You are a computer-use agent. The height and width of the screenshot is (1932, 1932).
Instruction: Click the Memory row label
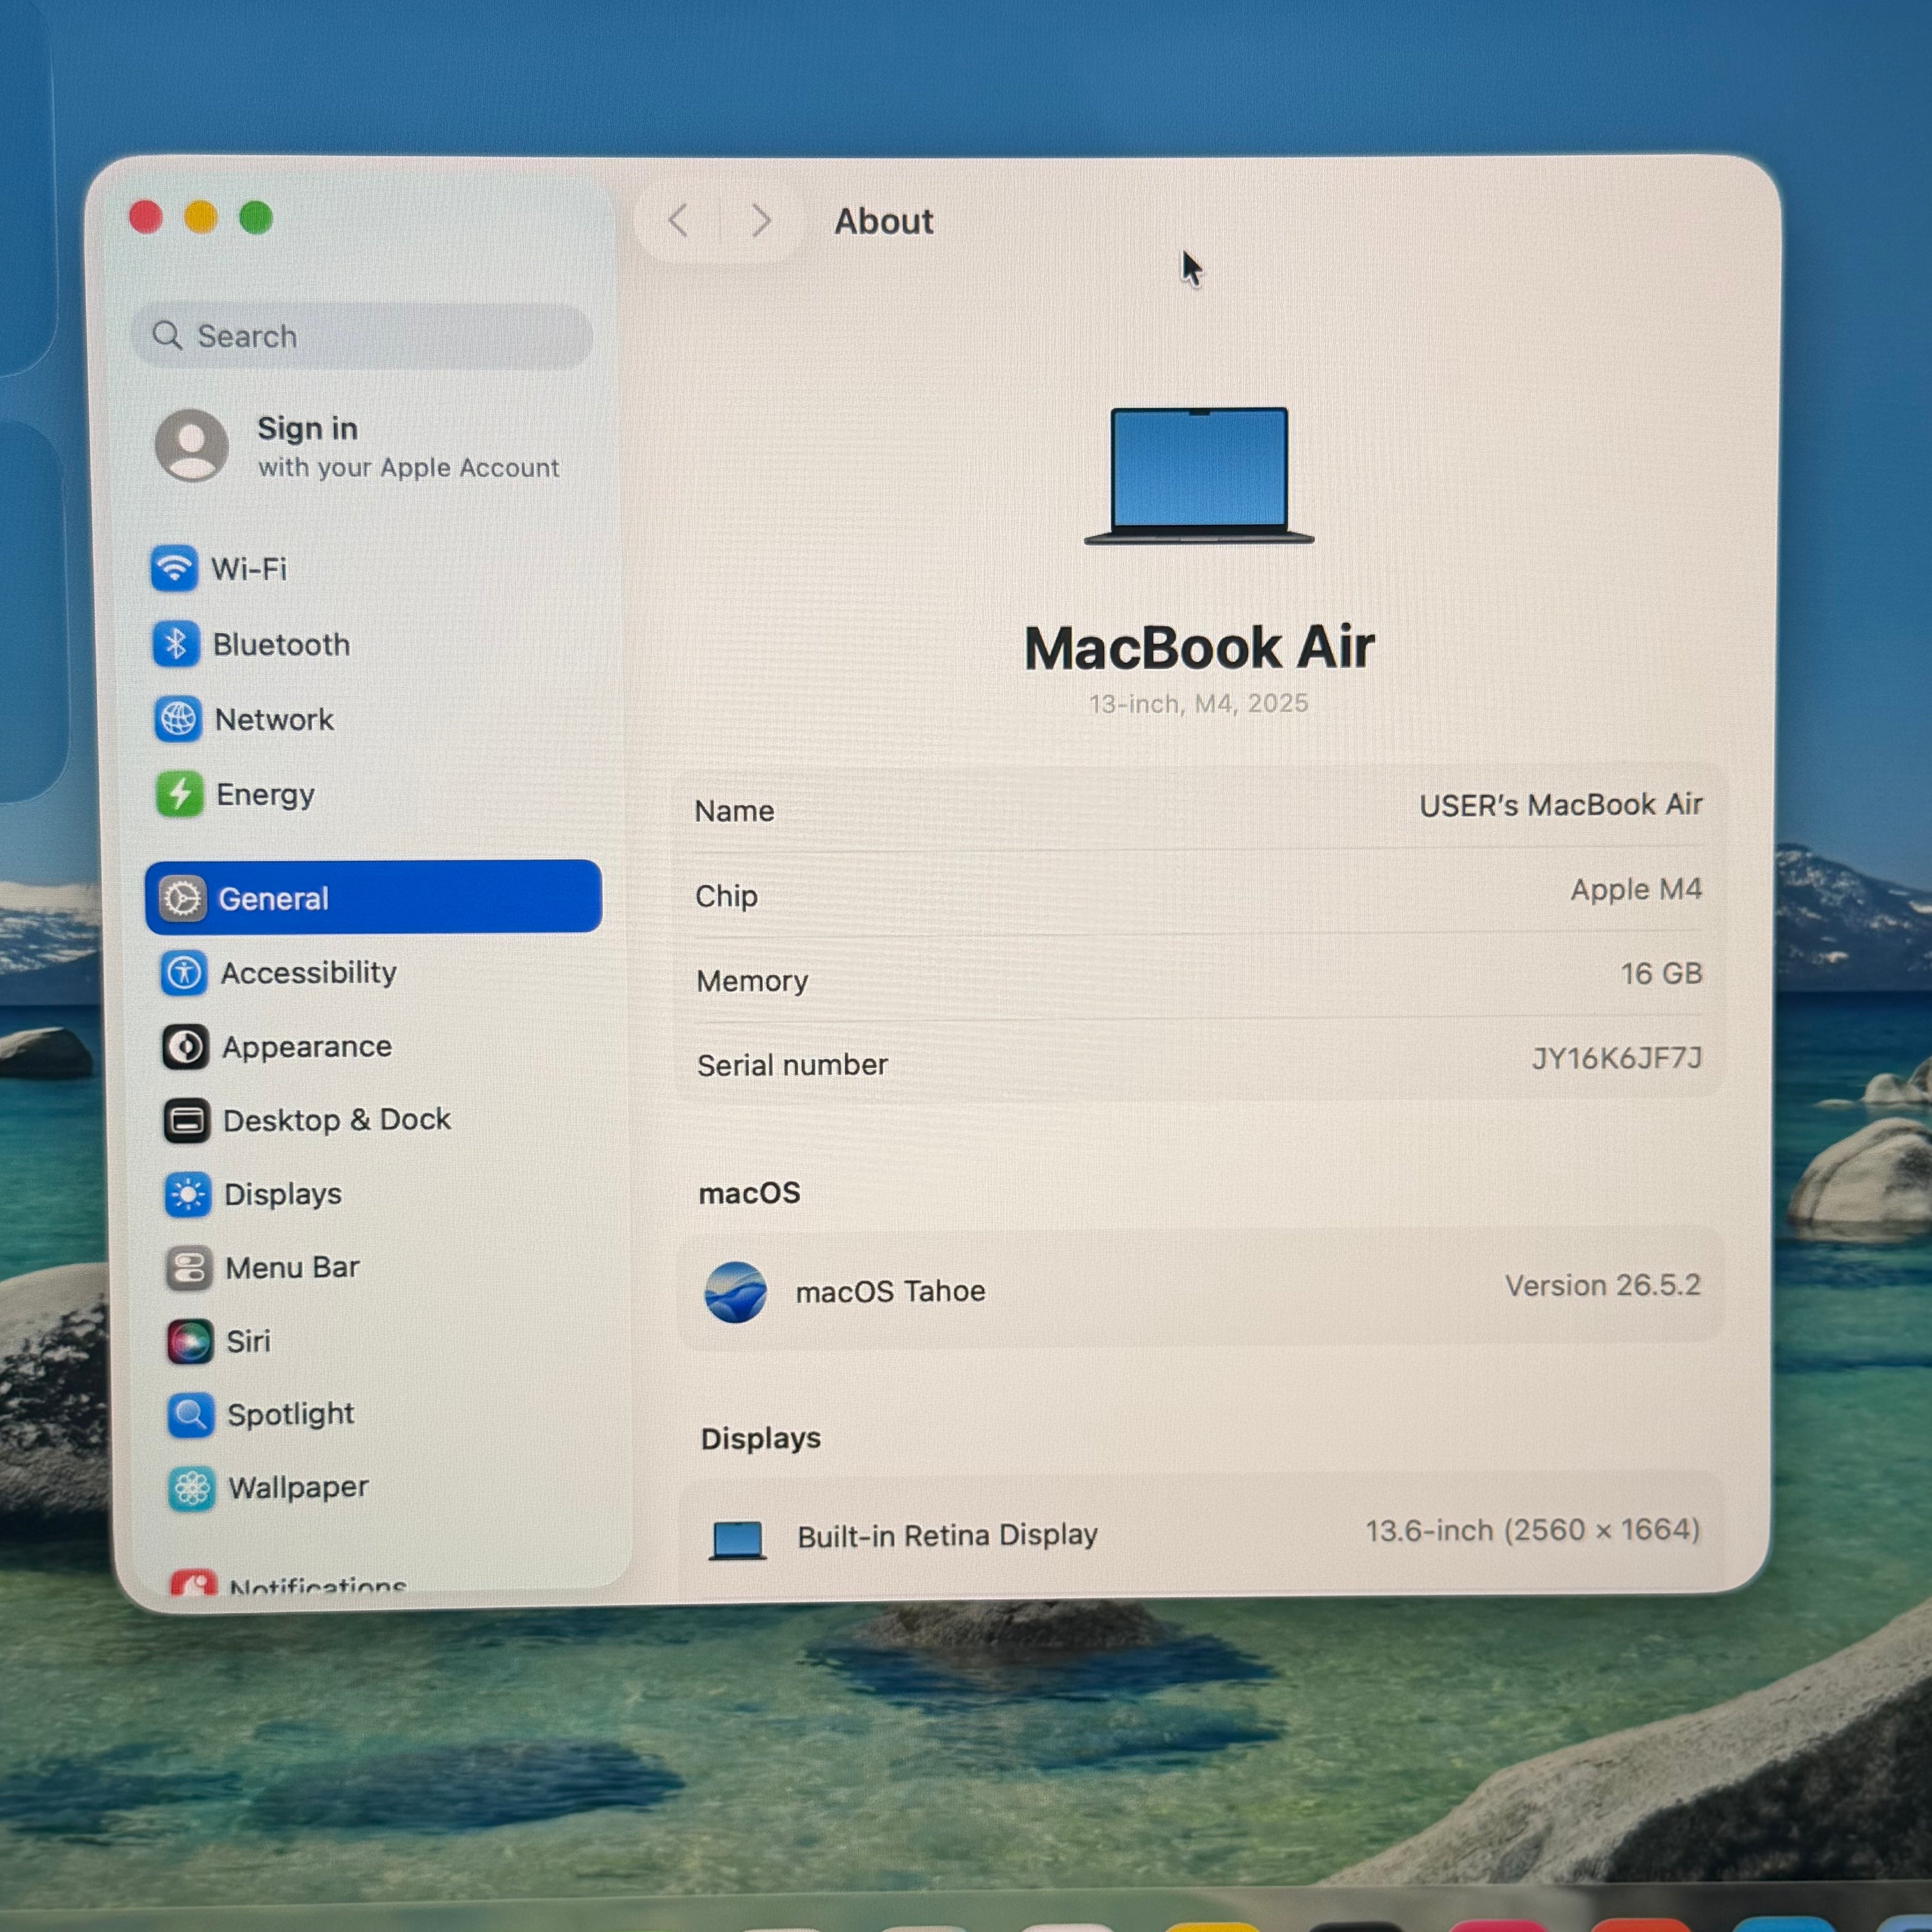click(x=752, y=981)
